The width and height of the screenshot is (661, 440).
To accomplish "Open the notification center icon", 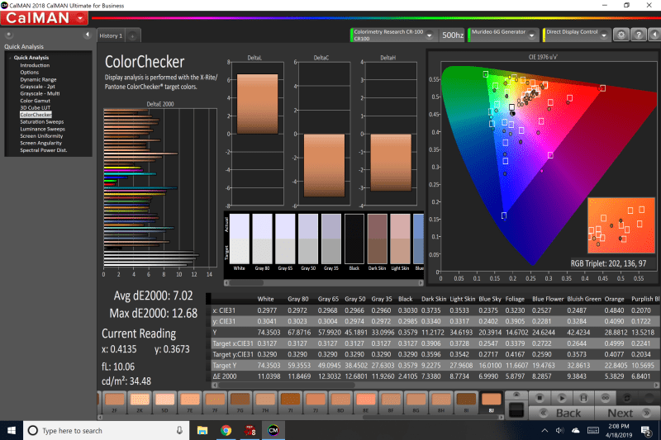I will [x=646, y=430].
